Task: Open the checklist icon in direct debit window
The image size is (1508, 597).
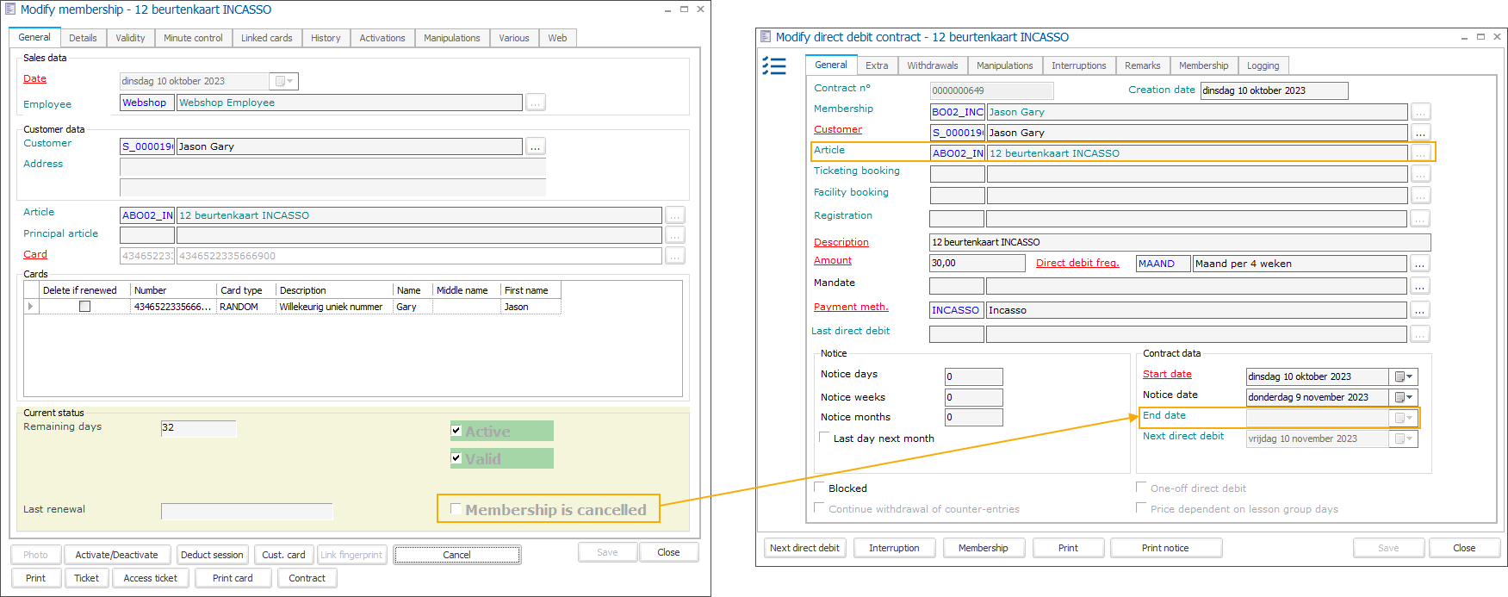Action: (x=774, y=66)
